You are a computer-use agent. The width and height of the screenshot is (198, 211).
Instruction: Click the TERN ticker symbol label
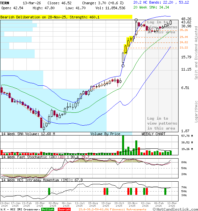(x=5, y=3)
